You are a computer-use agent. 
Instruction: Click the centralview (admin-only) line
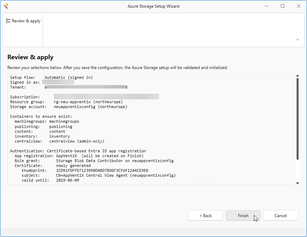click(60, 141)
